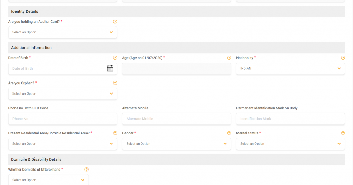
Task: Click the Age read-only field
Action: click(x=176, y=68)
